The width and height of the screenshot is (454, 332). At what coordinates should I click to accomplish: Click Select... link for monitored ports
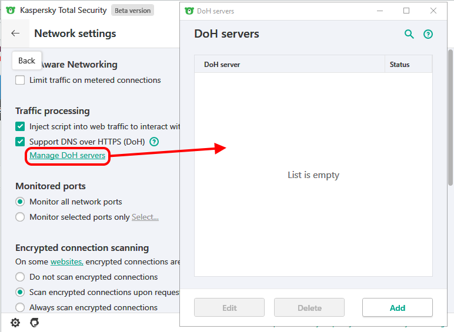145,217
